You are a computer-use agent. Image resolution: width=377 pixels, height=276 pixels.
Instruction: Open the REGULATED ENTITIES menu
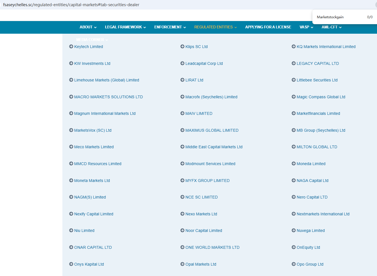tap(214, 27)
